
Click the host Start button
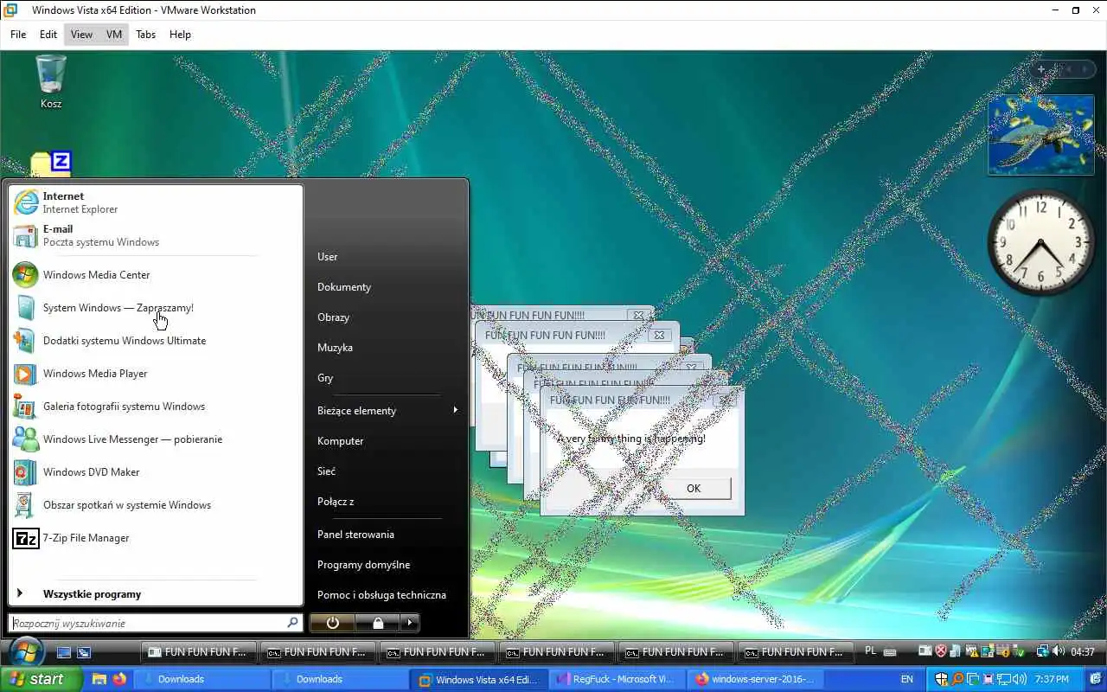(x=42, y=679)
